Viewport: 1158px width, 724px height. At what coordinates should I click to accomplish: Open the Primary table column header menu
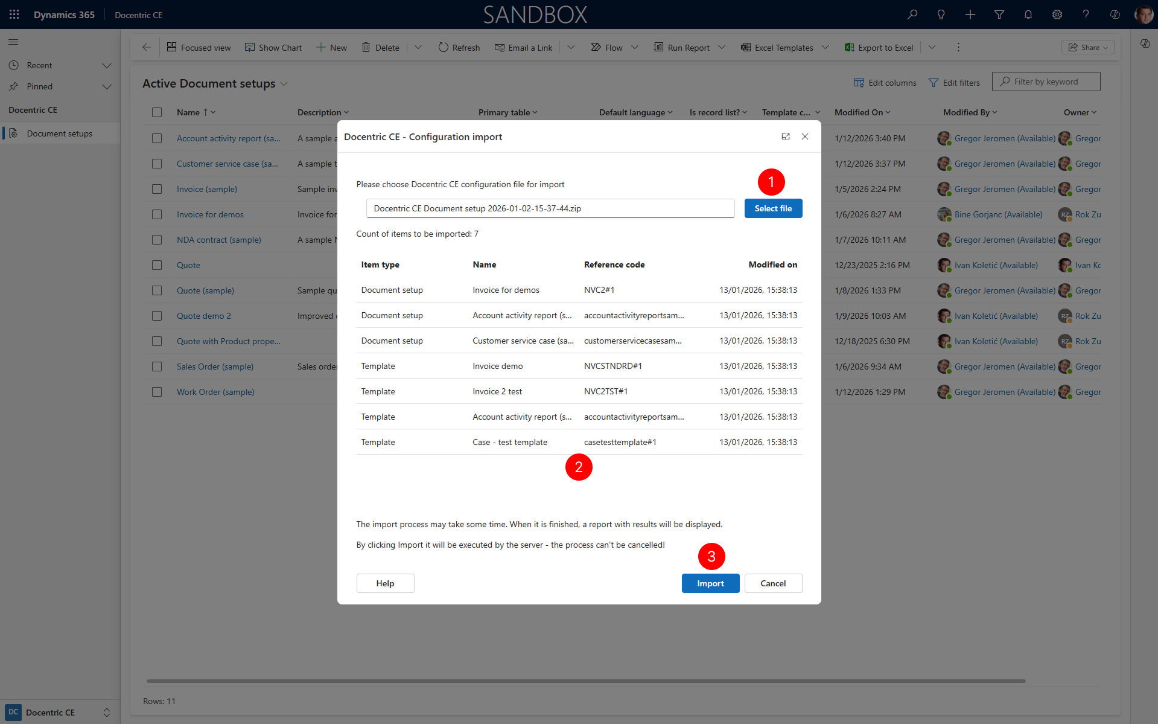[x=507, y=112]
